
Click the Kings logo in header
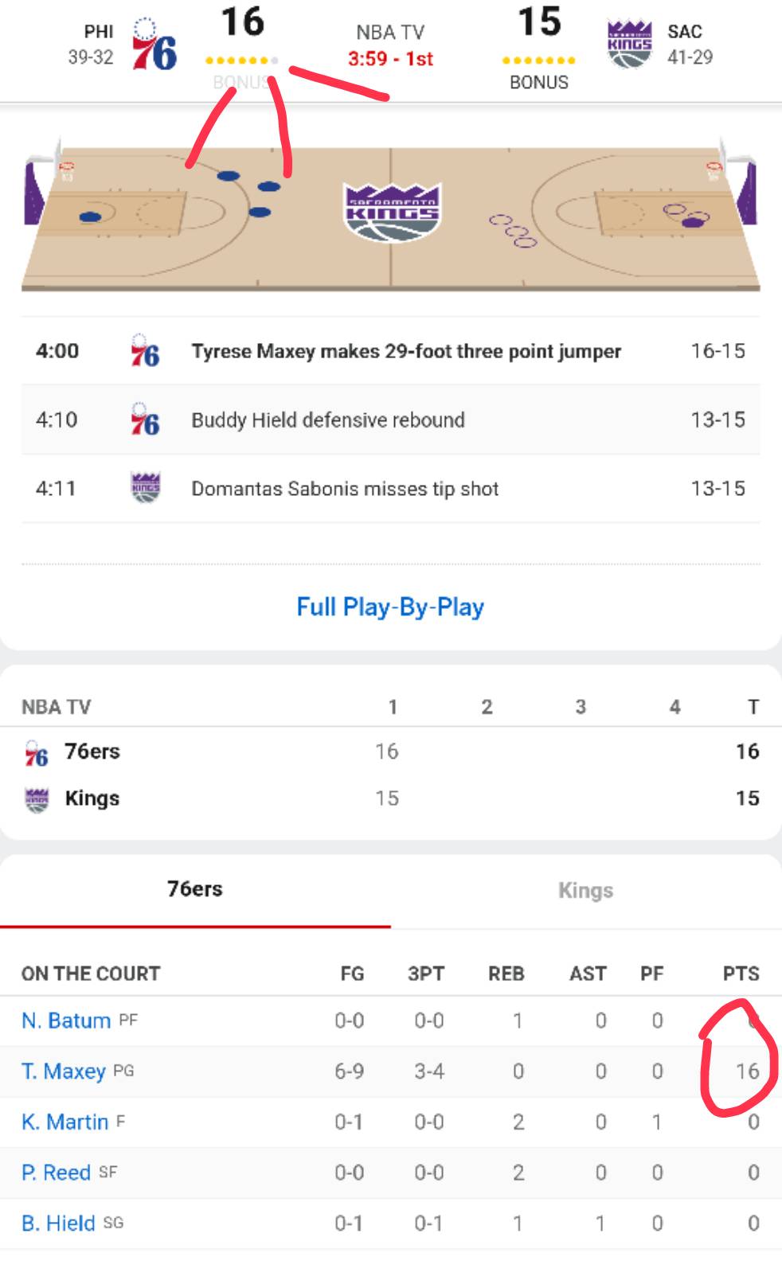point(629,45)
